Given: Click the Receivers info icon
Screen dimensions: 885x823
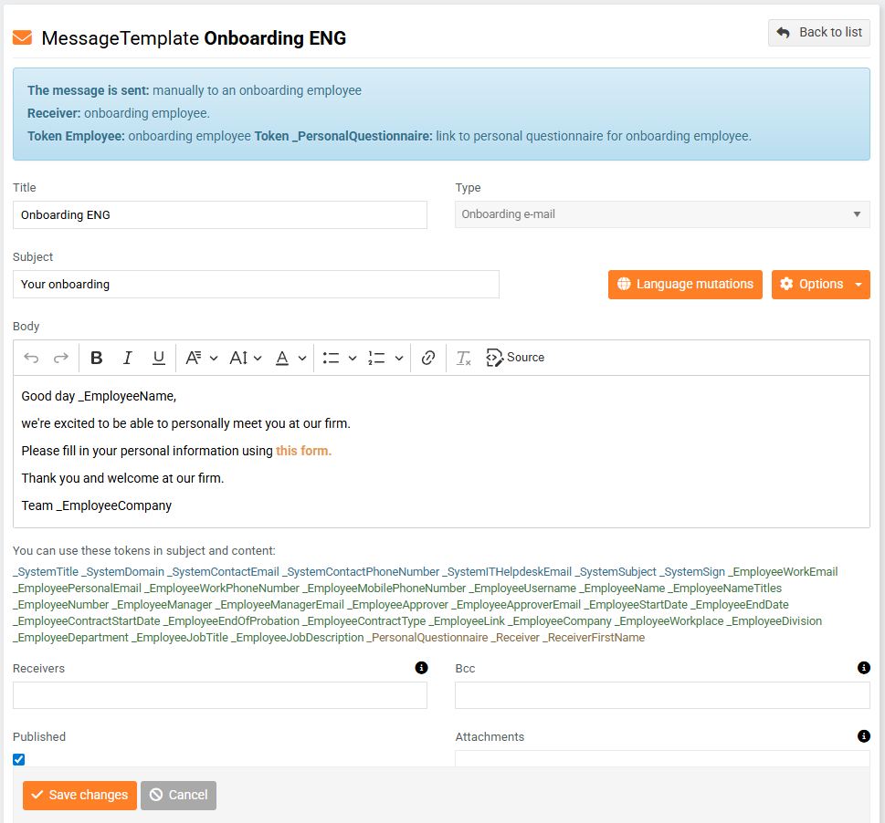Looking at the screenshot, I should 421,668.
